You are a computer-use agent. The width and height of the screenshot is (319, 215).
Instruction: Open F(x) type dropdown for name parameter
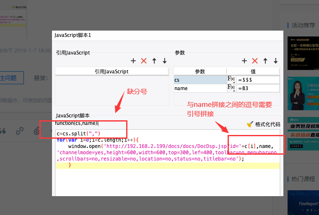(231, 88)
